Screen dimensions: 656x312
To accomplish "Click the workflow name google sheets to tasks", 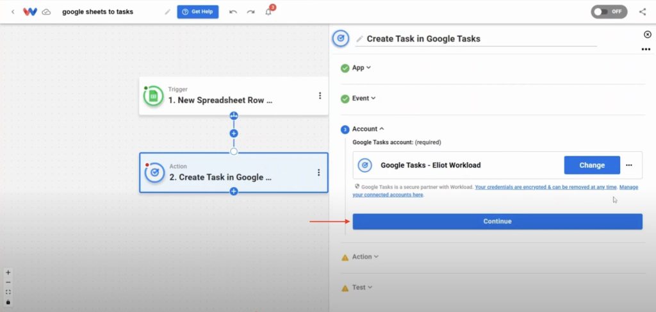I will pyautogui.click(x=97, y=12).
